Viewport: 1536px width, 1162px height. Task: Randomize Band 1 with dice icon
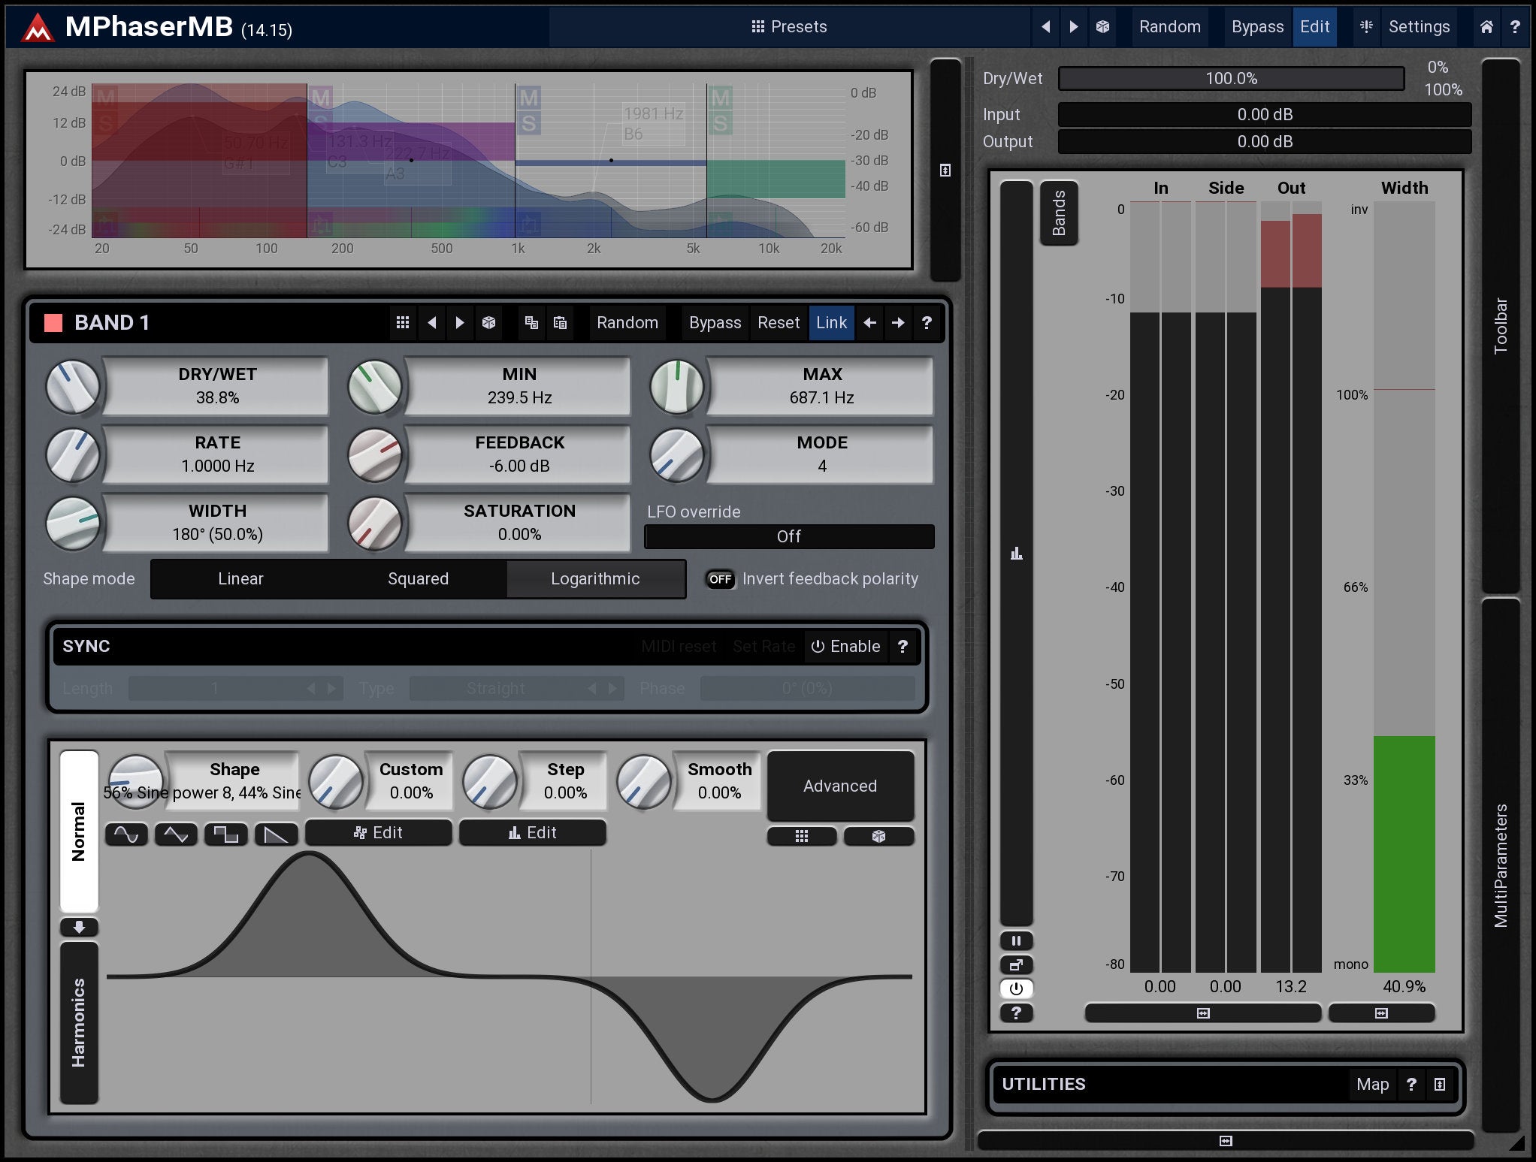coord(488,323)
